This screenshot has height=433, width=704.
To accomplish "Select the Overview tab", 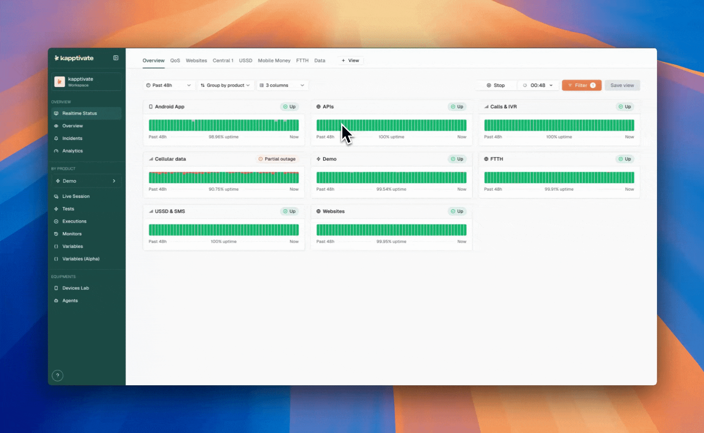I will (x=153, y=61).
